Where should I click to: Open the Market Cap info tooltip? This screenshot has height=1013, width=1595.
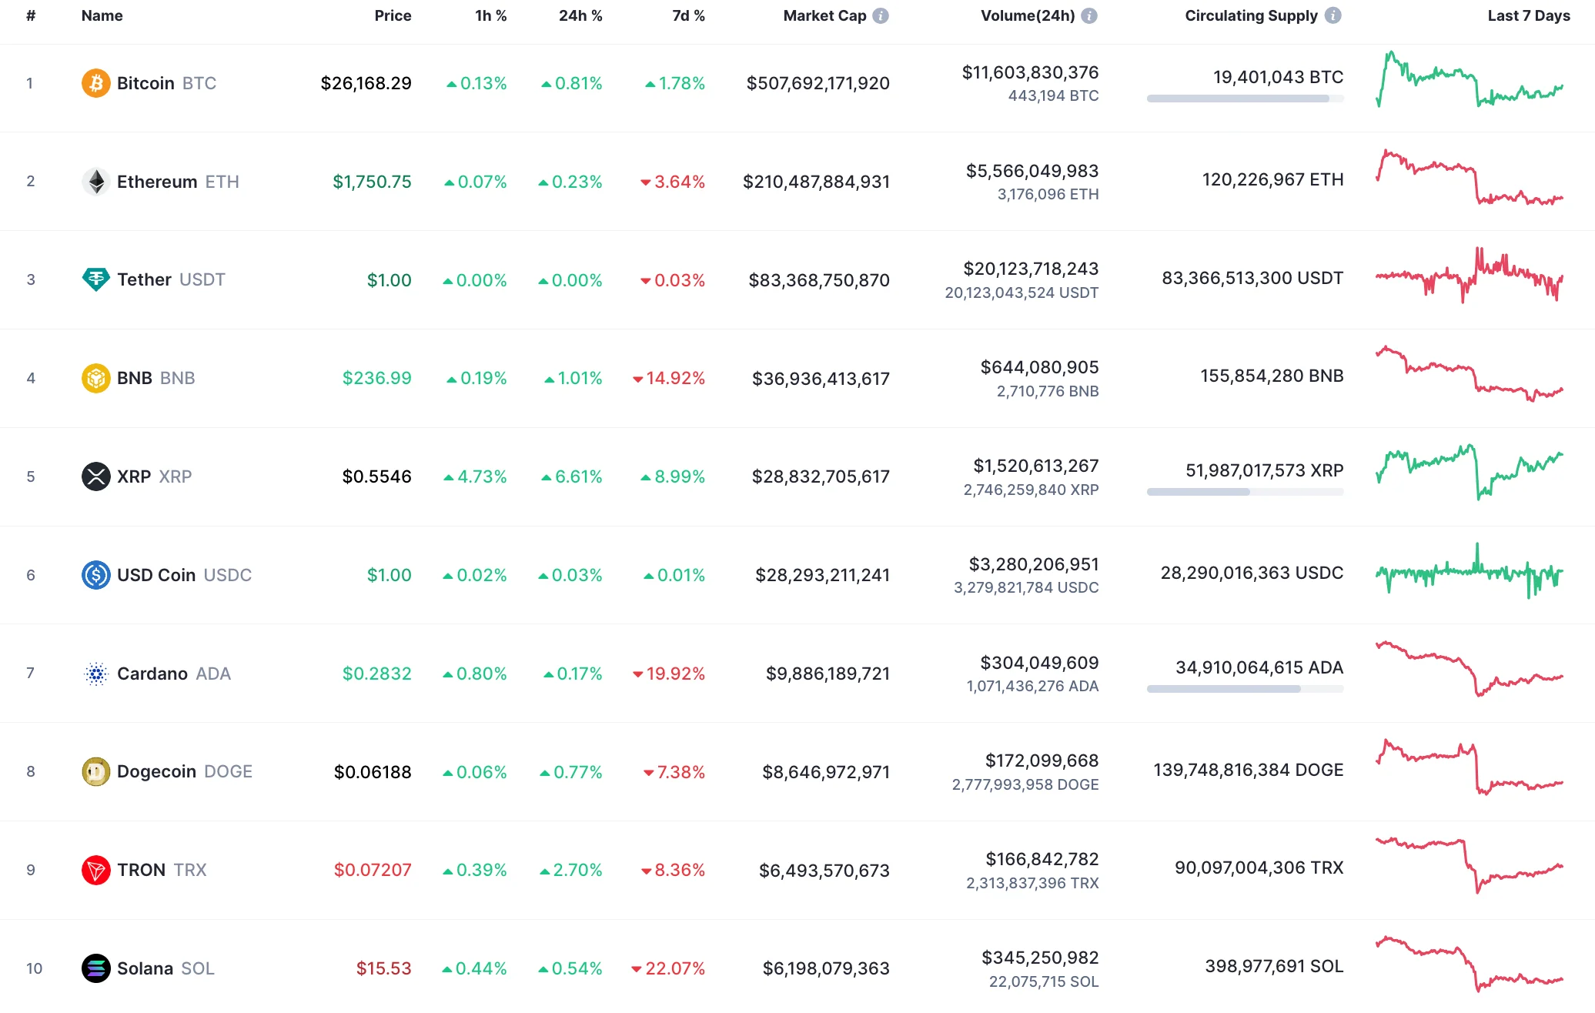(x=882, y=15)
